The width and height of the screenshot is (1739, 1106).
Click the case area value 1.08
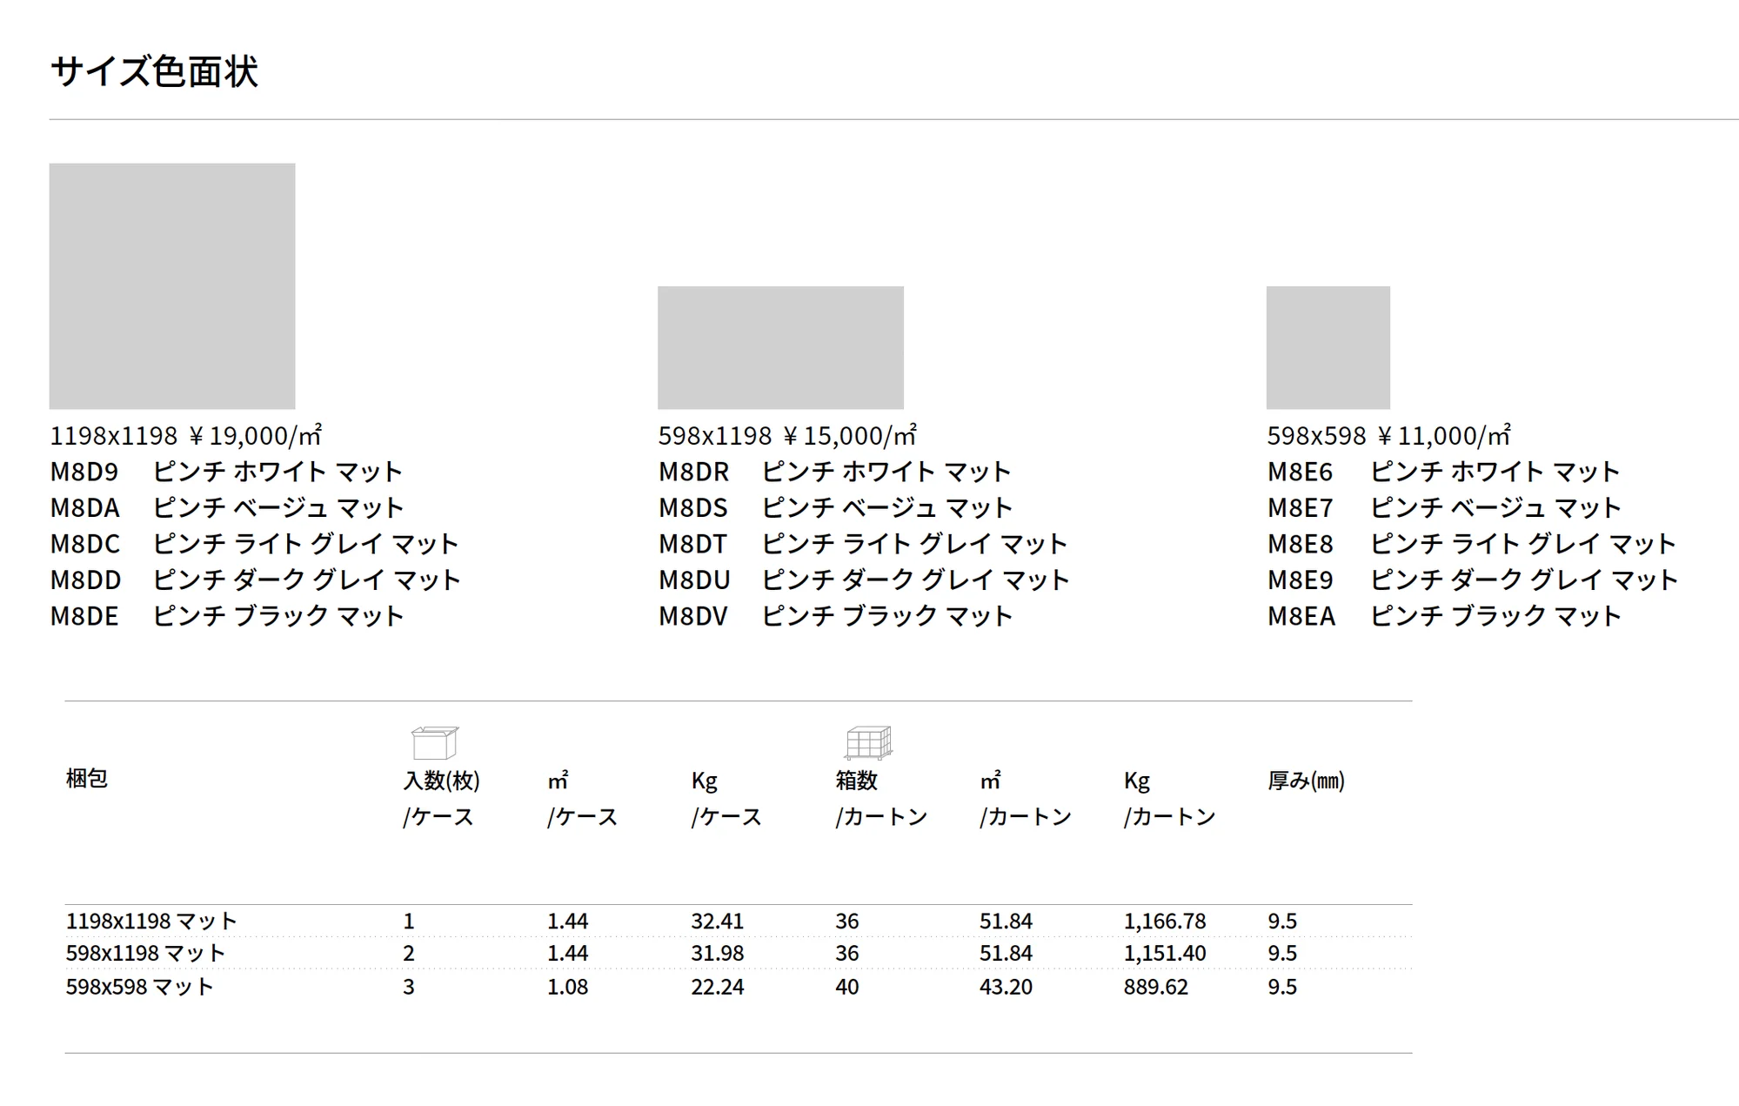pos(568,987)
